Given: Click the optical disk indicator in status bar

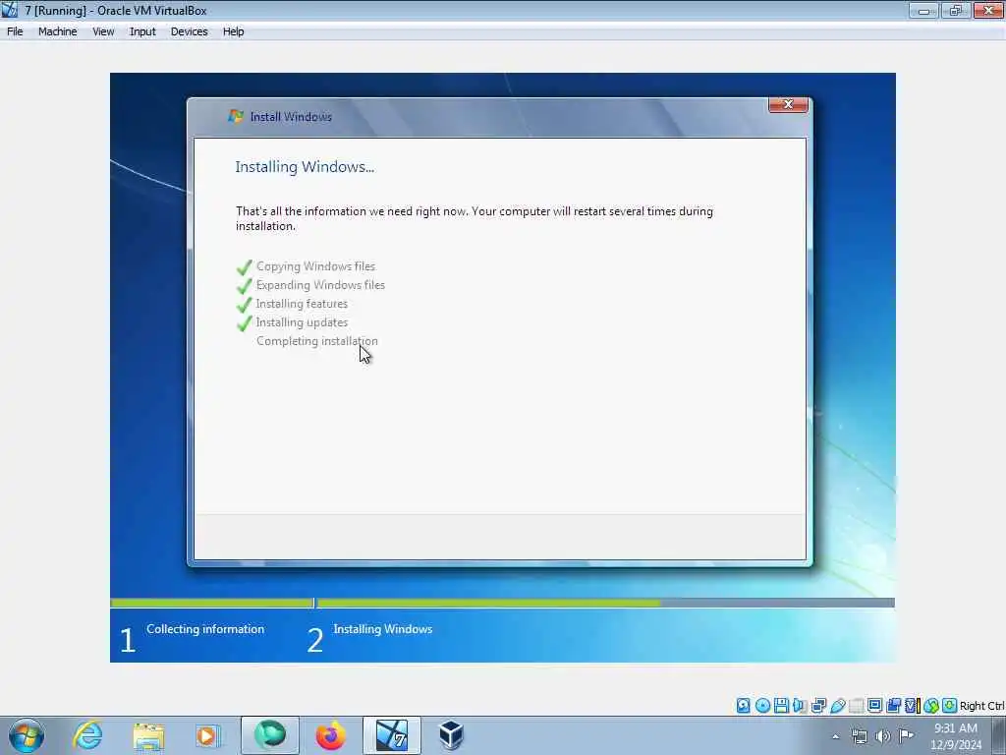Looking at the screenshot, I should (x=762, y=706).
